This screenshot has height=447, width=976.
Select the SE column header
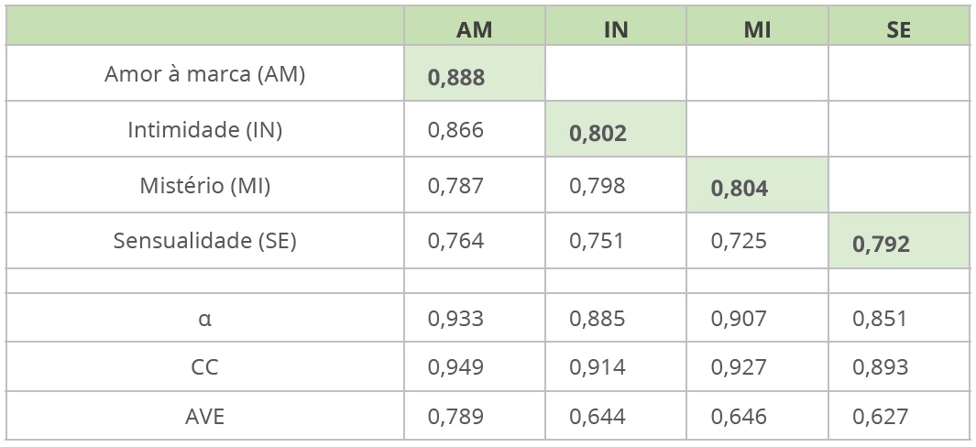[x=898, y=29]
